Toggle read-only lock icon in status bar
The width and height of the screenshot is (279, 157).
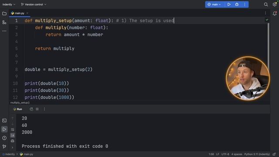(274, 154)
